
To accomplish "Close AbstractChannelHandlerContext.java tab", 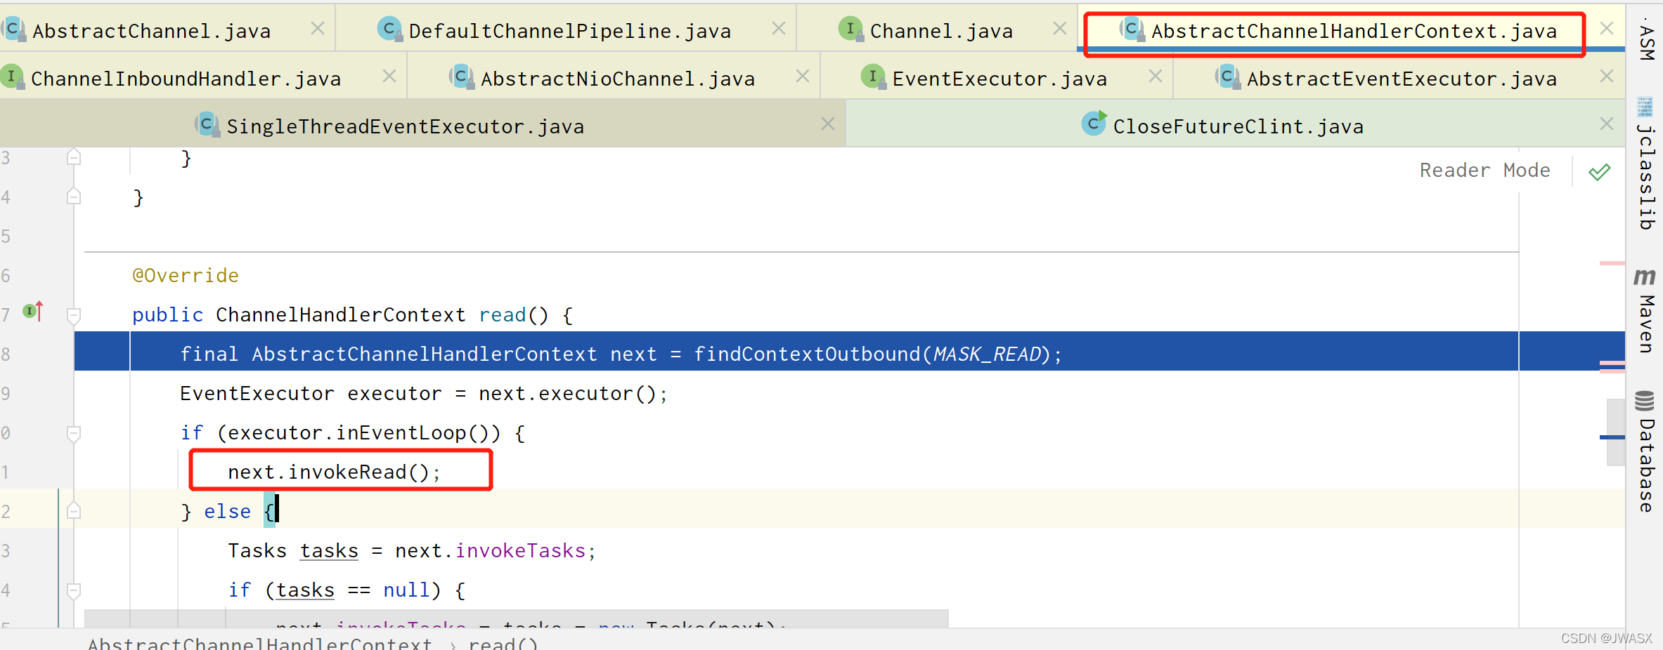I will click(x=1607, y=28).
